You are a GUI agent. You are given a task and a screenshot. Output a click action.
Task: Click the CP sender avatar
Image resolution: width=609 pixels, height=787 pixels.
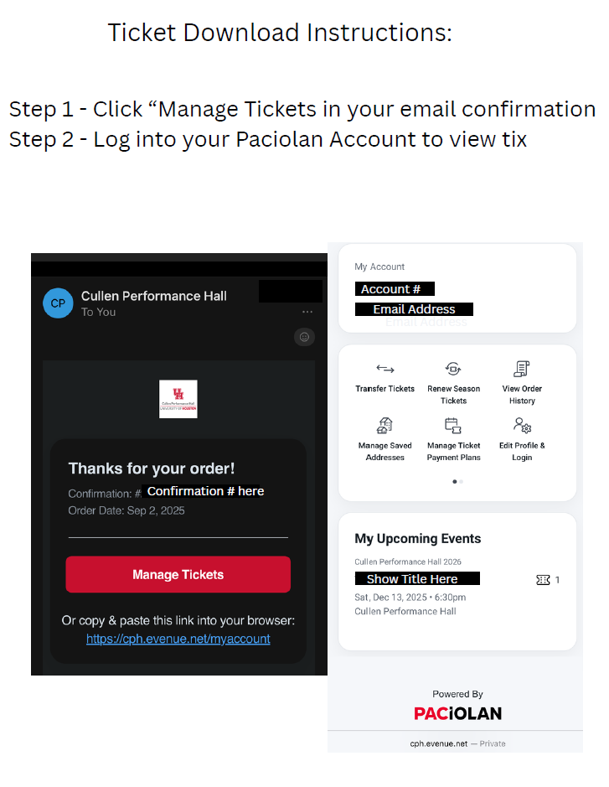(58, 303)
